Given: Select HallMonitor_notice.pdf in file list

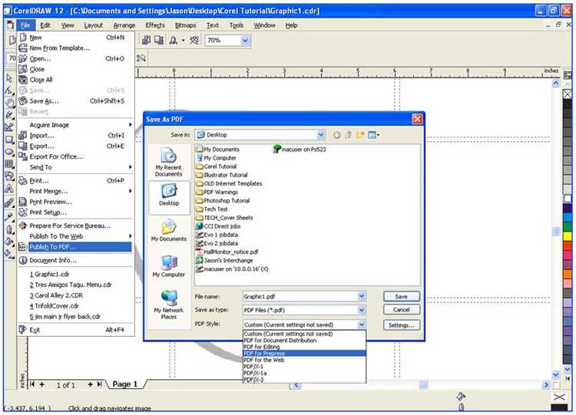Looking at the screenshot, I should click(x=227, y=252).
